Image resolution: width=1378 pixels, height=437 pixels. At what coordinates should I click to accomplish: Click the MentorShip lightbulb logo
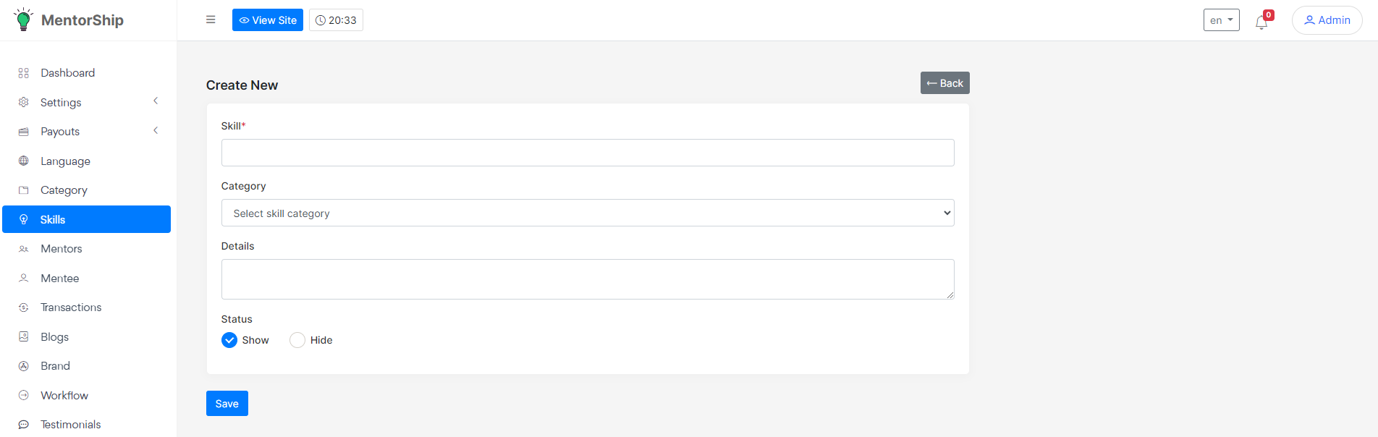pyautogui.click(x=24, y=20)
